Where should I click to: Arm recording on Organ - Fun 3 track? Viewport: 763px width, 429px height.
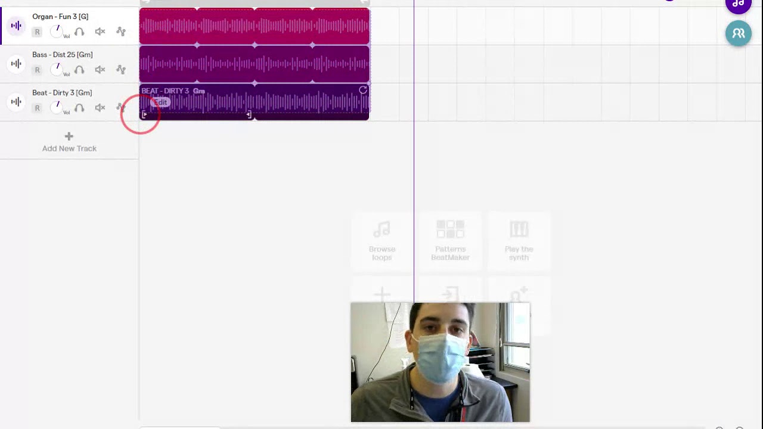pos(37,32)
